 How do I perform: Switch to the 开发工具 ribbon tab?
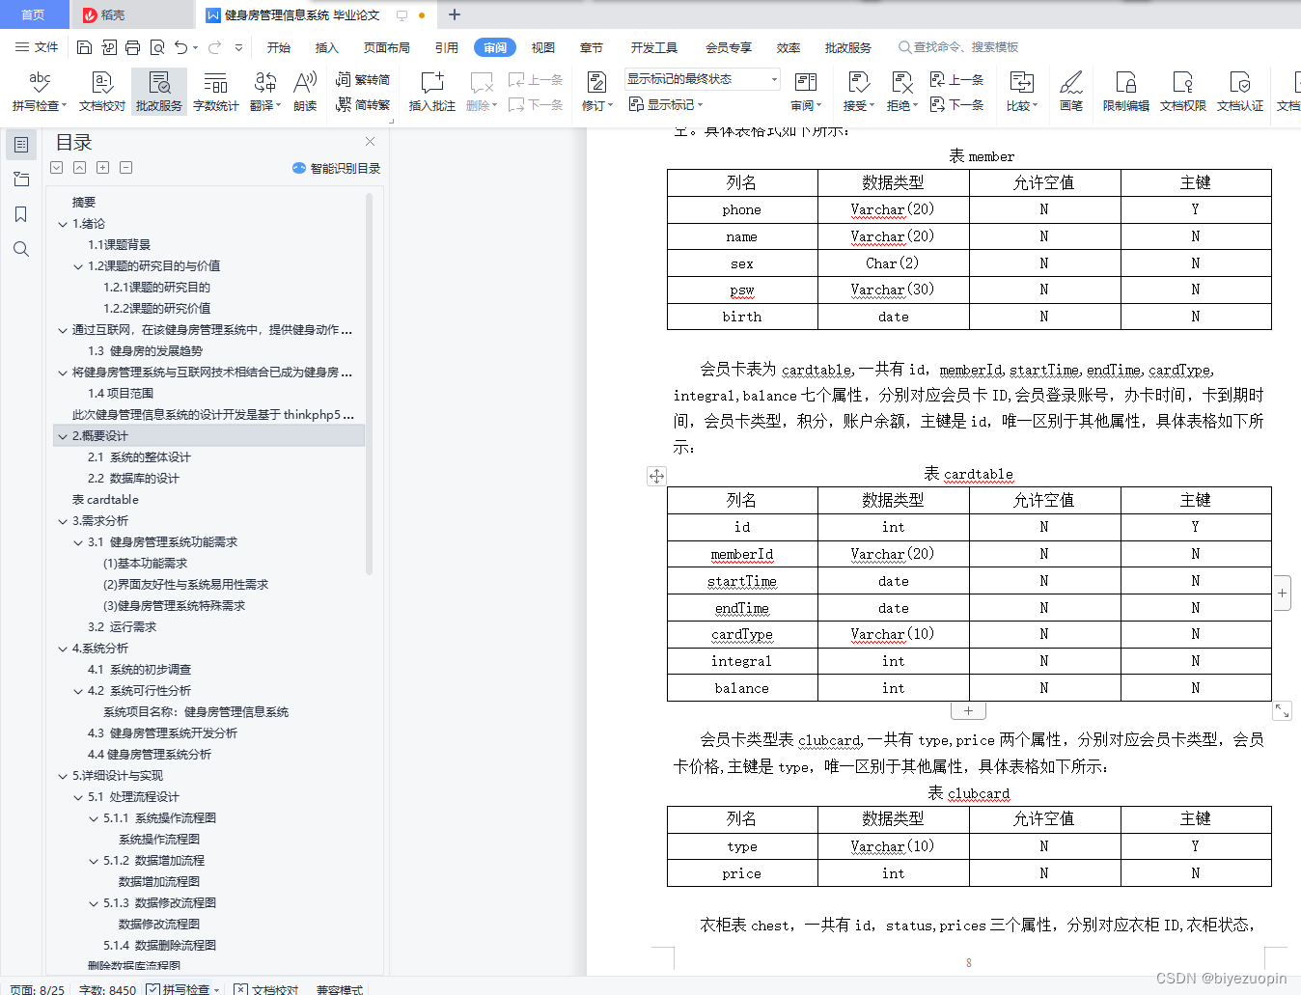point(654,47)
